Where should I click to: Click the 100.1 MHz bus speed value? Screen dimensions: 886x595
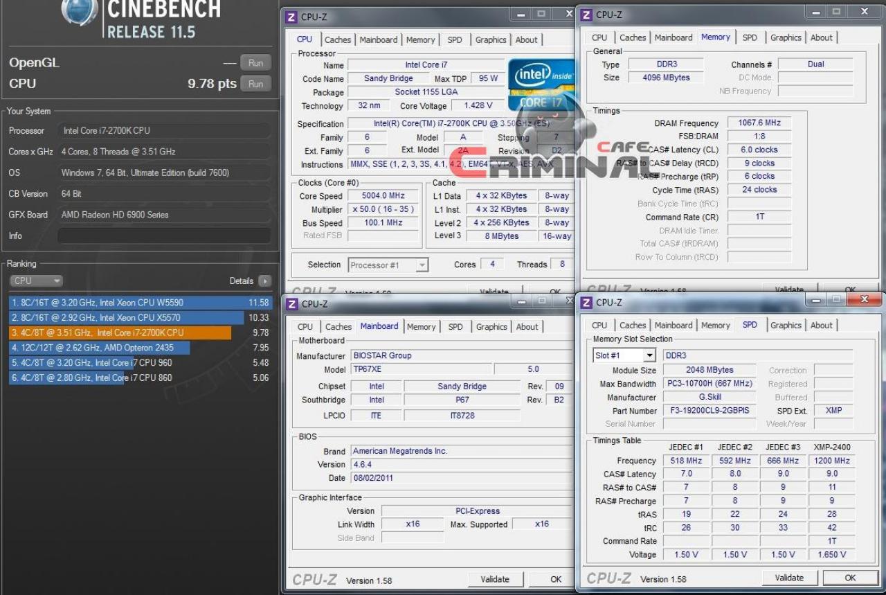point(383,223)
